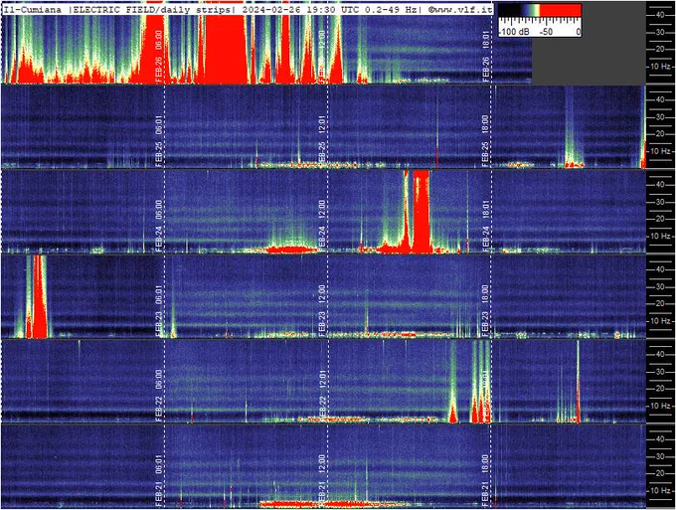Click the green-white transition of the dB scale

536,10
